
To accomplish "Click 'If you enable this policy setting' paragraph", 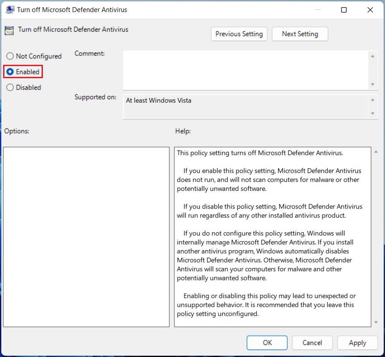I will (269, 180).
